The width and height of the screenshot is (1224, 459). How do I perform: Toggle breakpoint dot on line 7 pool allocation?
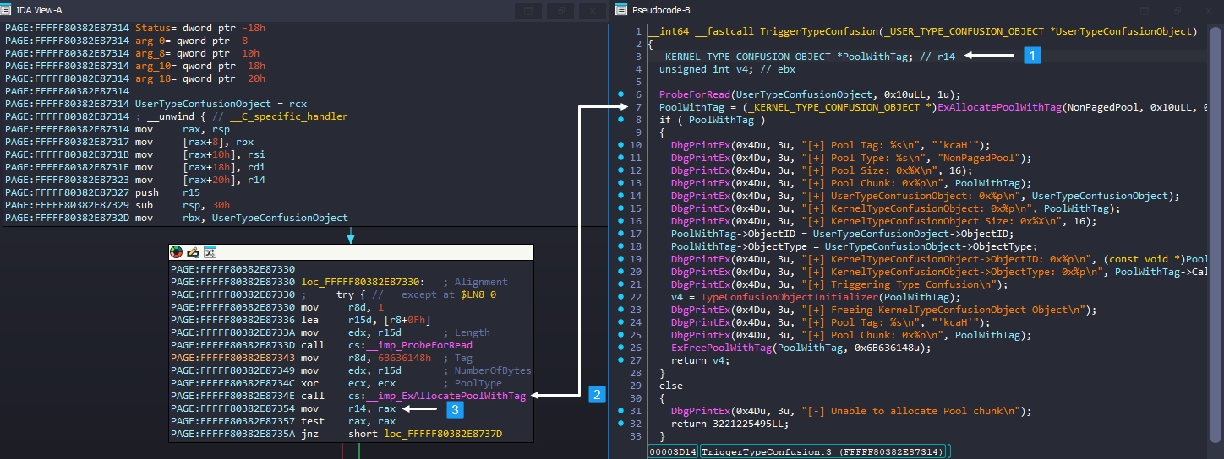(621, 108)
